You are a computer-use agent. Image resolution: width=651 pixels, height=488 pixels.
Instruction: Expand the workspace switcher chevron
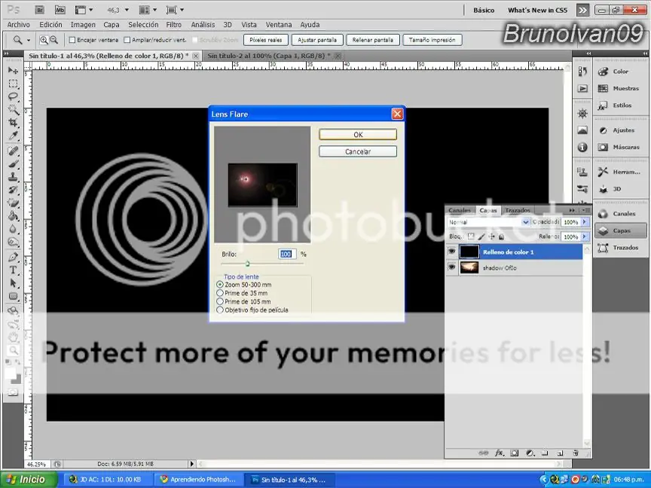[x=582, y=10]
